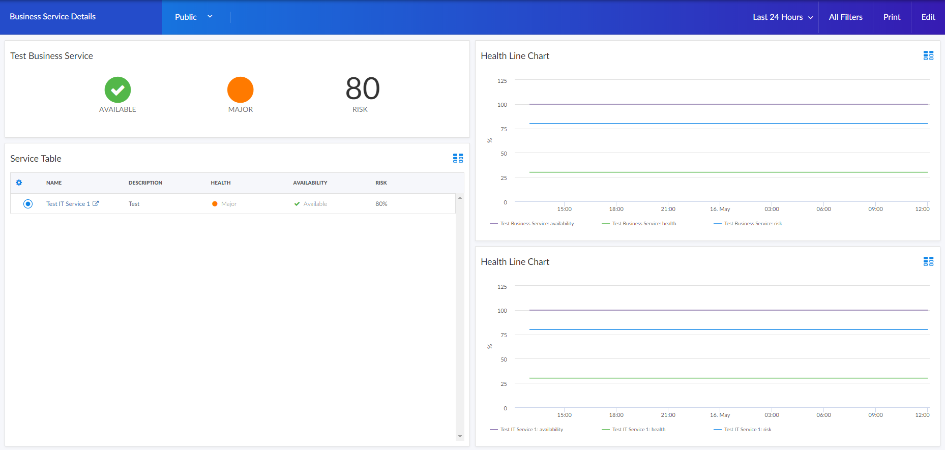Expand the Public visibility dropdown
This screenshot has height=450, width=945.
pyautogui.click(x=194, y=17)
